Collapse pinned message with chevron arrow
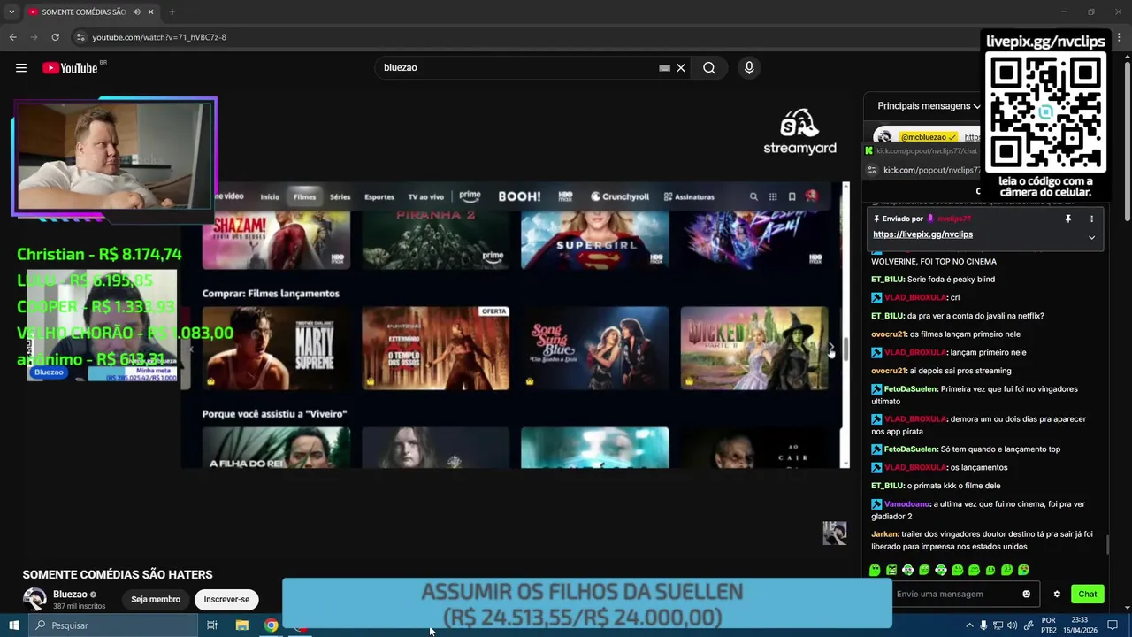1132x637 pixels. pyautogui.click(x=1091, y=237)
